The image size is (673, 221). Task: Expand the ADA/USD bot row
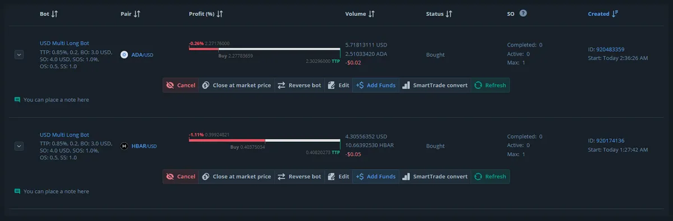point(19,54)
